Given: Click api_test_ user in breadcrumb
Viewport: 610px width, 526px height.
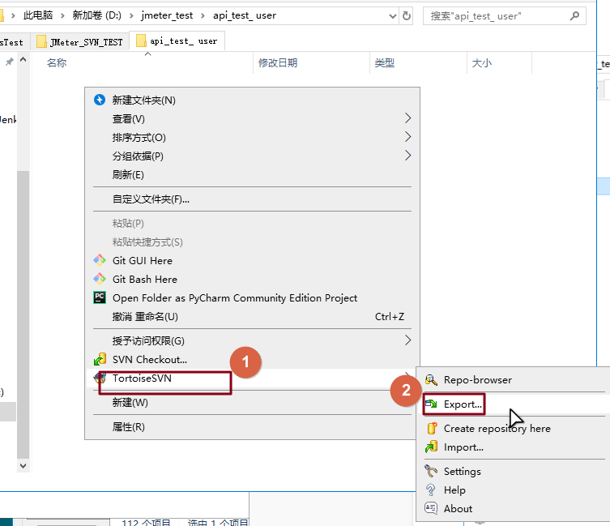Looking at the screenshot, I should pyautogui.click(x=245, y=15).
